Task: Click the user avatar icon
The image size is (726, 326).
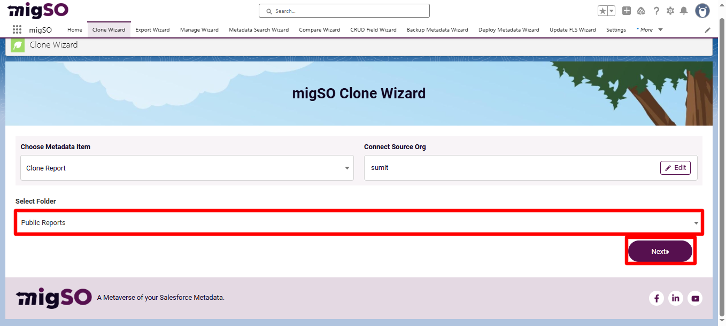Action: (702, 10)
